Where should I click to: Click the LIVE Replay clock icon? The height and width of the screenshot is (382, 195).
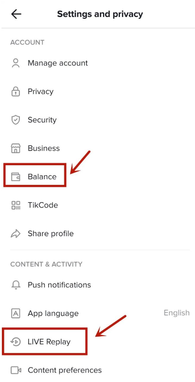coord(16,341)
